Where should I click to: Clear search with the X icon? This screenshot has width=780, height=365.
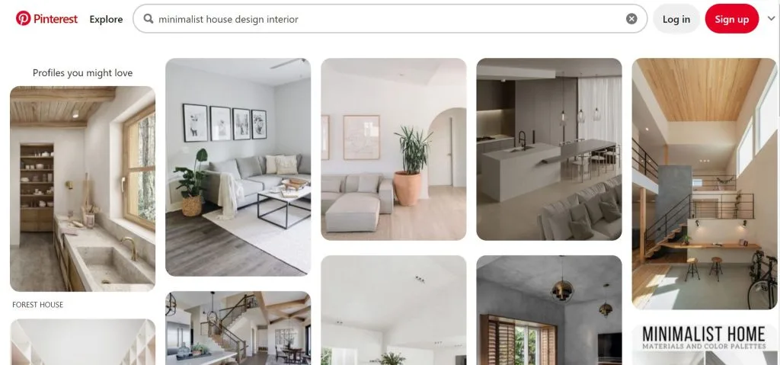click(x=631, y=19)
